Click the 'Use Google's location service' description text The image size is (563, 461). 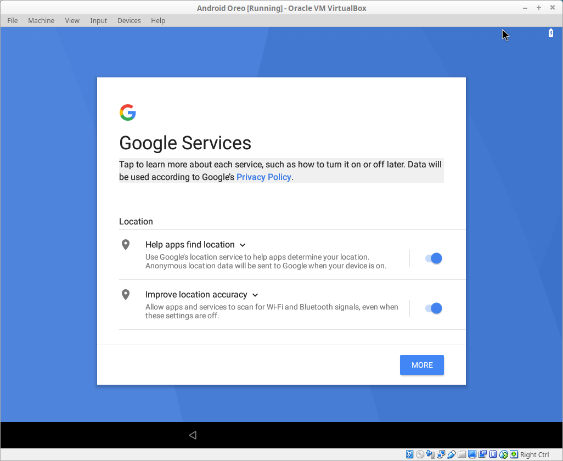(x=266, y=261)
